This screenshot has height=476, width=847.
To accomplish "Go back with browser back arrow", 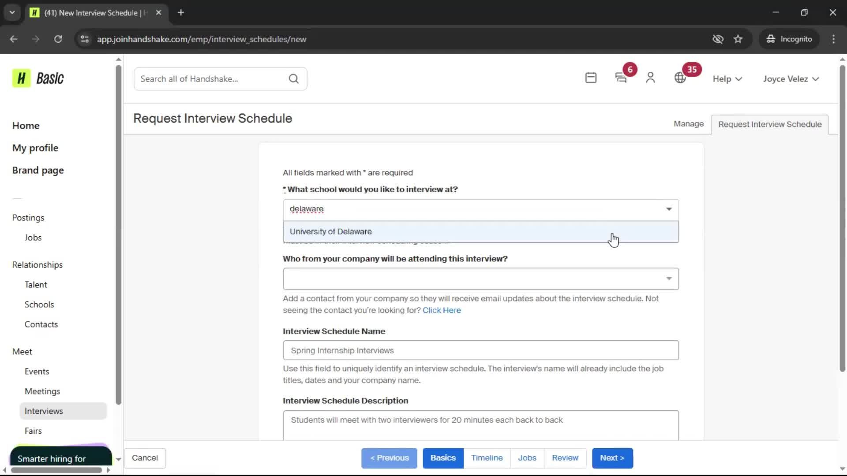I will click(x=13, y=39).
